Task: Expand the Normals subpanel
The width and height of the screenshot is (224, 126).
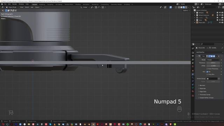Action: coord(202,85)
